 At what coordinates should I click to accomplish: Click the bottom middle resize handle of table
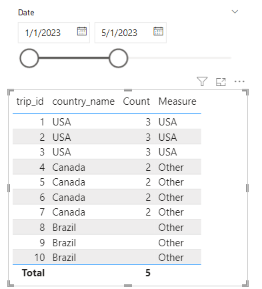click(128, 286)
